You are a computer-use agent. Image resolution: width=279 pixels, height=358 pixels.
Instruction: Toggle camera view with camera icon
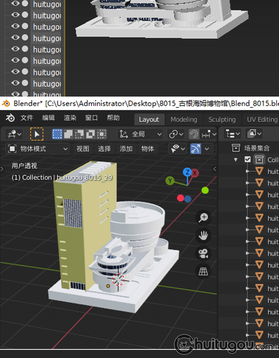tap(203, 254)
